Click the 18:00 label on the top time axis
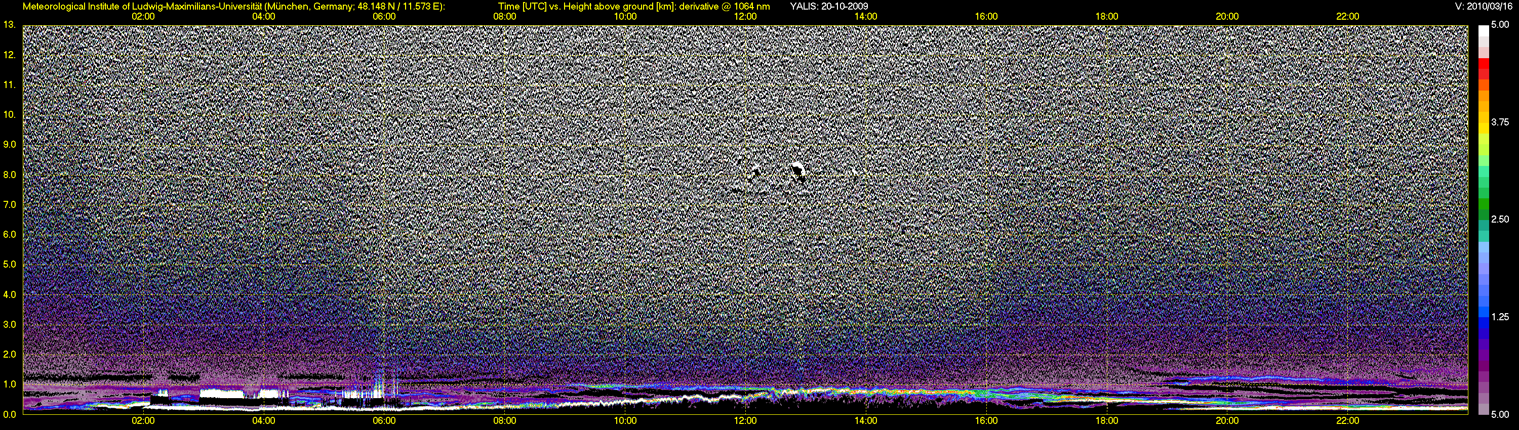Viewport: 1519px width, 430px height. tap(1107, 17)
